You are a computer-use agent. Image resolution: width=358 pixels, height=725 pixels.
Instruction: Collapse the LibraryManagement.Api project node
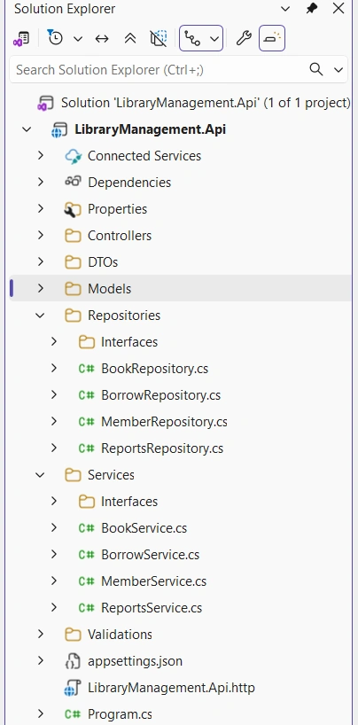tap(27, 129)
